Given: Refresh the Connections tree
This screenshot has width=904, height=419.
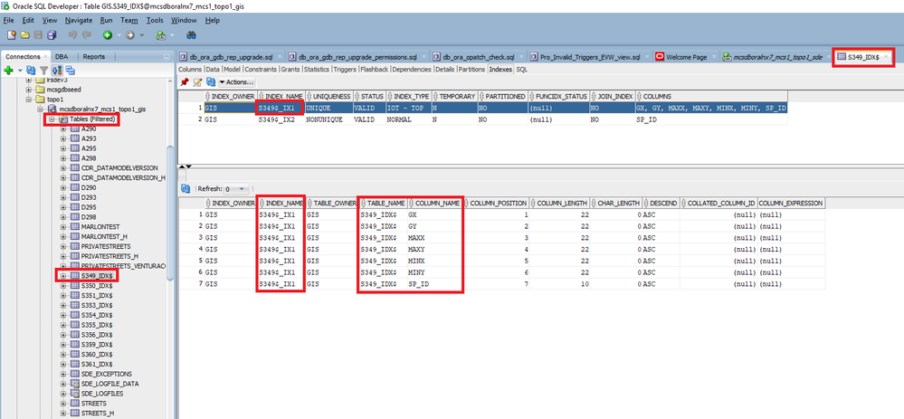Looking at the screenshot, I should point(31,71).
